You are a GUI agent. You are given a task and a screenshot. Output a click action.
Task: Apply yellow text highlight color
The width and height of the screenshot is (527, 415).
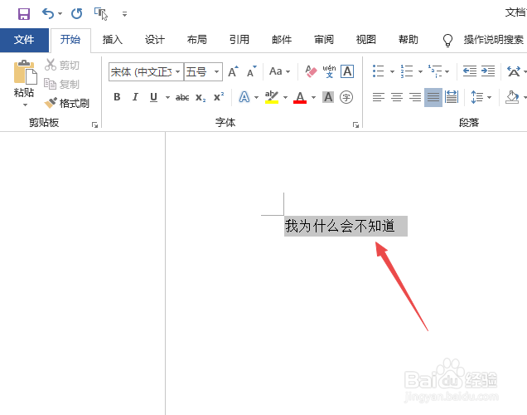(272, 97)
